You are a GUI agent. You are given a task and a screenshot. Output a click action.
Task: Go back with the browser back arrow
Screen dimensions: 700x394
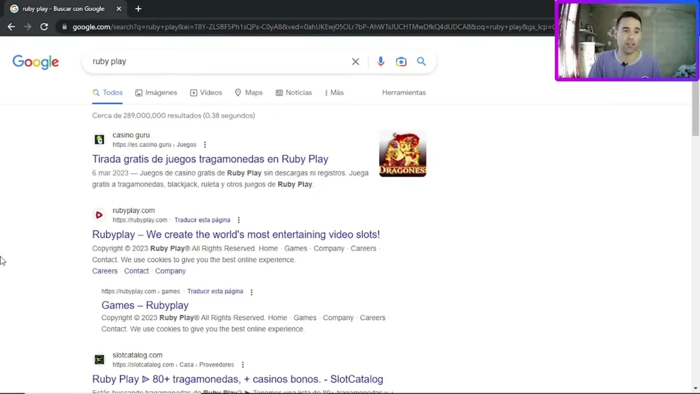point(11,26)
